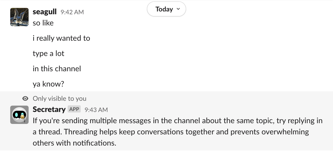
Task: Click the eye icon beside visibility notice
Action: 25,99
